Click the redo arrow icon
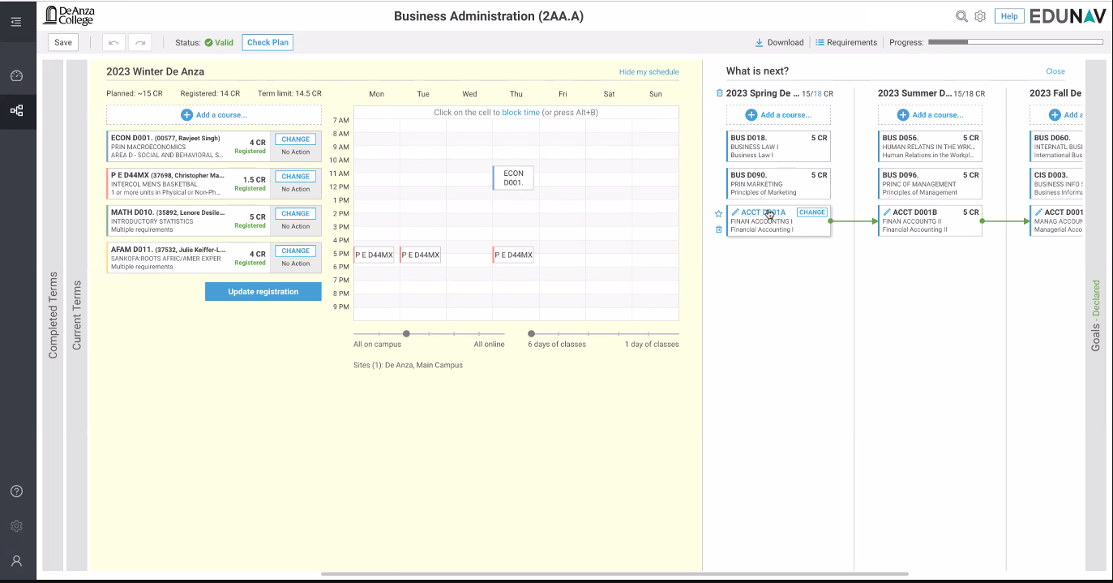This screenshot has height=583, width=1113. (x=140, y=43)
